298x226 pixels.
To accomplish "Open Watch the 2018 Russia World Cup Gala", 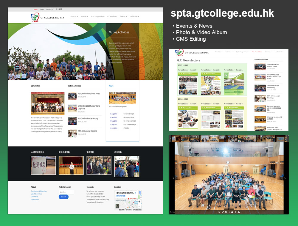I will (x=89, y=107).
